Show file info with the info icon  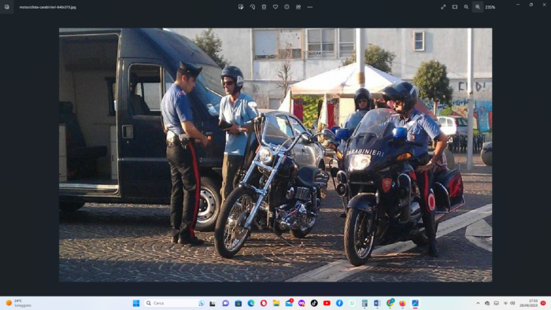click(x=287, y=7)
